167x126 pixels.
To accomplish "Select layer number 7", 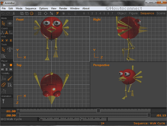I will coord(112,13).
